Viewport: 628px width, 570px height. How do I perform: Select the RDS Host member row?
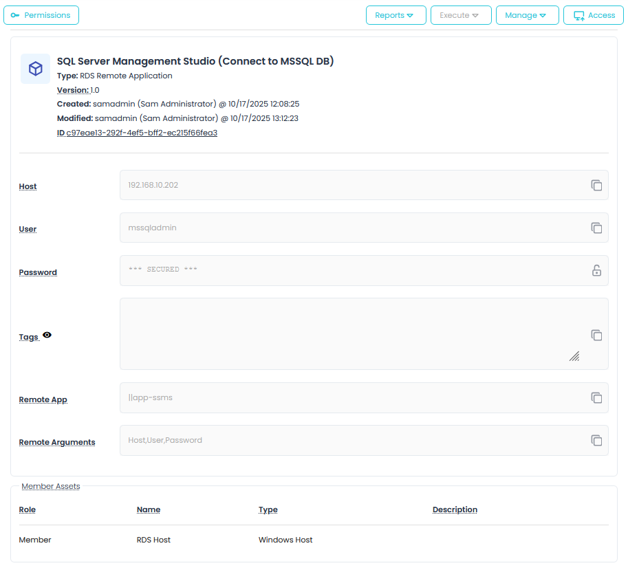pyautogui.click(x=153, y=540)
